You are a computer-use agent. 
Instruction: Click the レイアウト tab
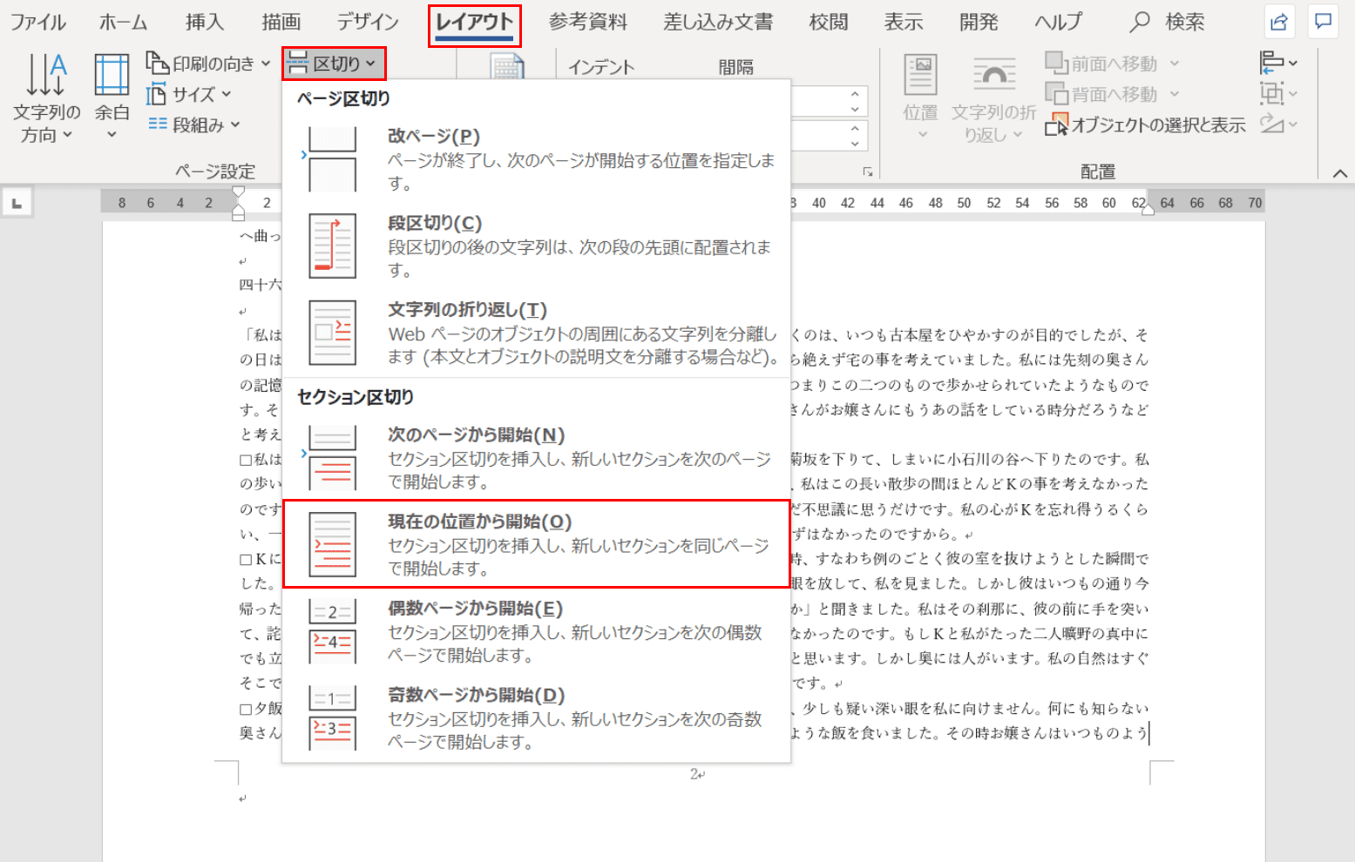click(x=474, y=24)
